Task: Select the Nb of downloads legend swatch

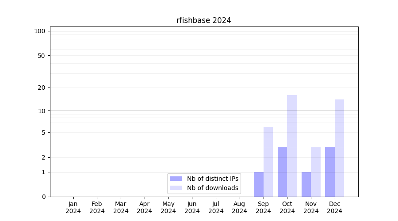Action: tap(176, 188)
